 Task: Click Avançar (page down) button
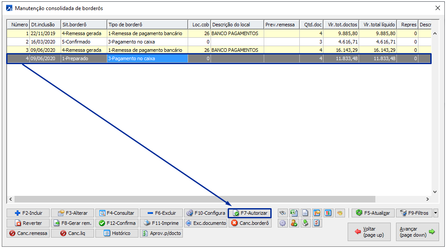[418, 232]
